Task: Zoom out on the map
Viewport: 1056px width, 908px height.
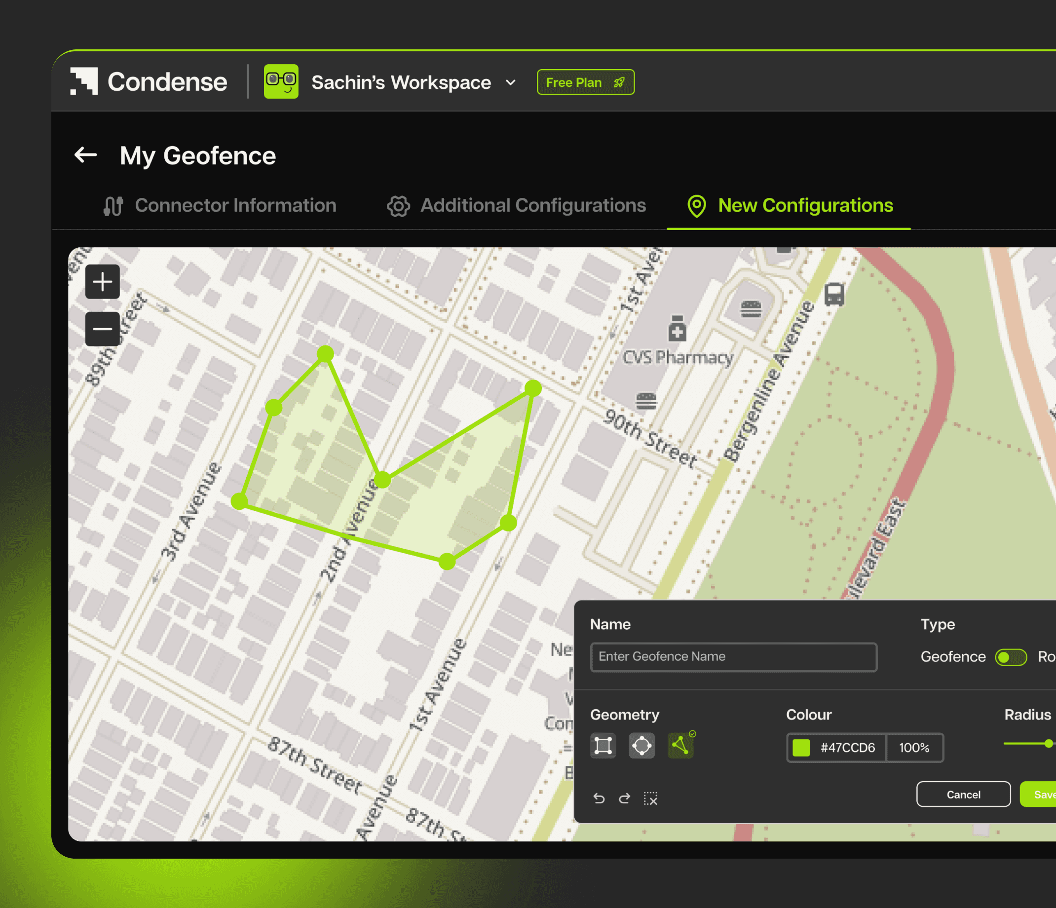Action: [103, 329]
